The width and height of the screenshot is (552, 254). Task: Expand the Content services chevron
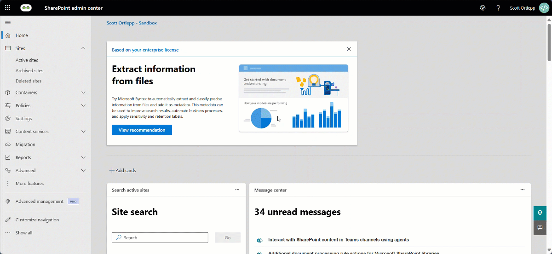pyautogui.click(x=83, y=131)
